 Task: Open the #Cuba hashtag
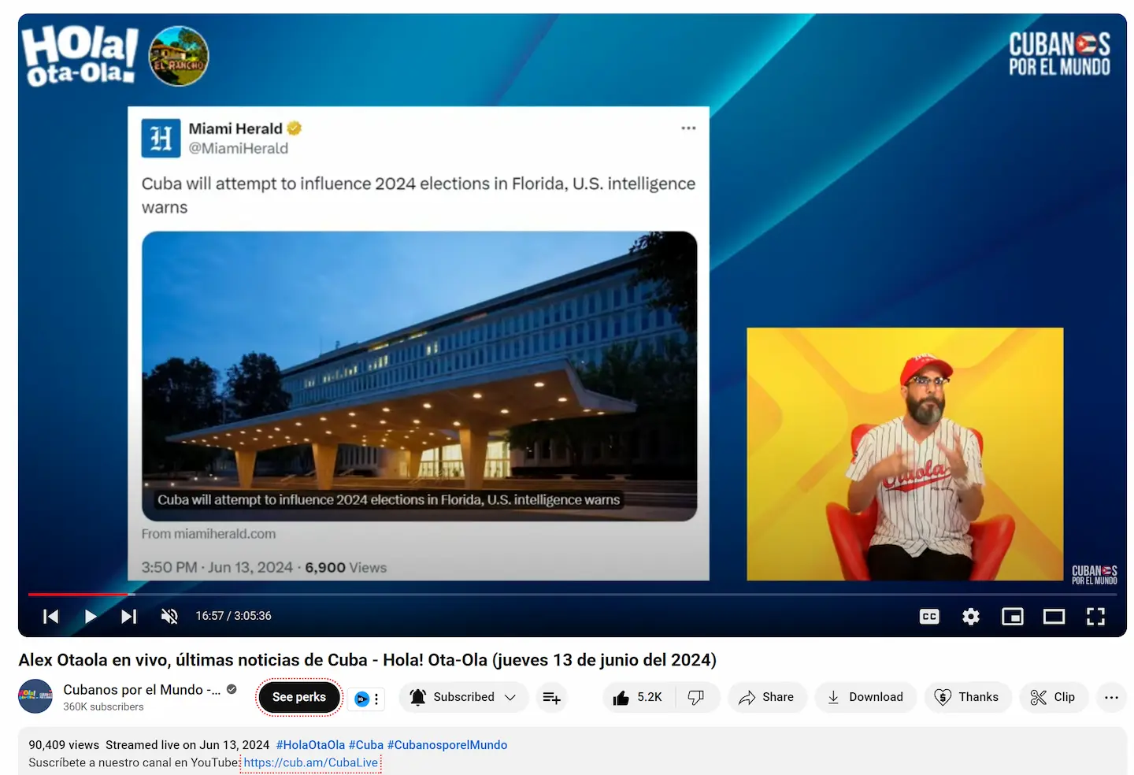pyautogui.click(x=366, y=745)
